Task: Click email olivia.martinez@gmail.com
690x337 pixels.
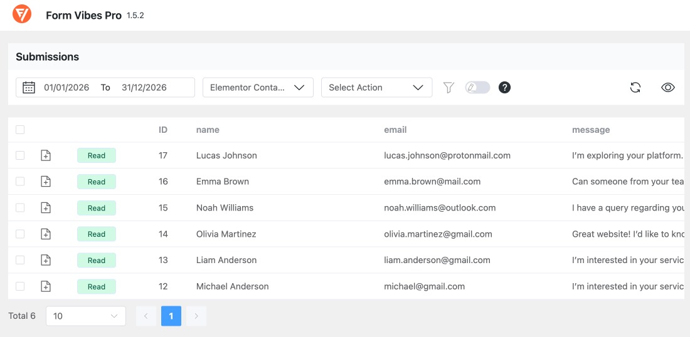Action: (x=438, y=234)
